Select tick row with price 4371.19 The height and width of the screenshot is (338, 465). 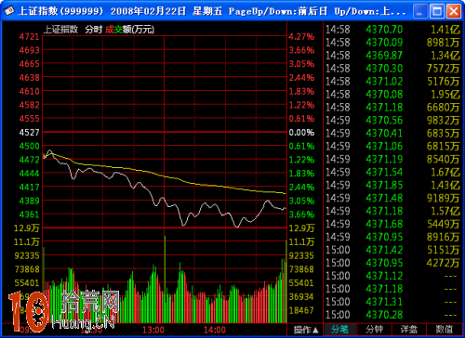click(392, 160)
